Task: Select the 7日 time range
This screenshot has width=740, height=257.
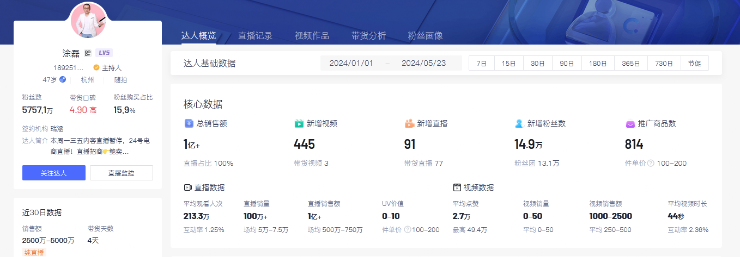Action: click(x=481, y=63)
